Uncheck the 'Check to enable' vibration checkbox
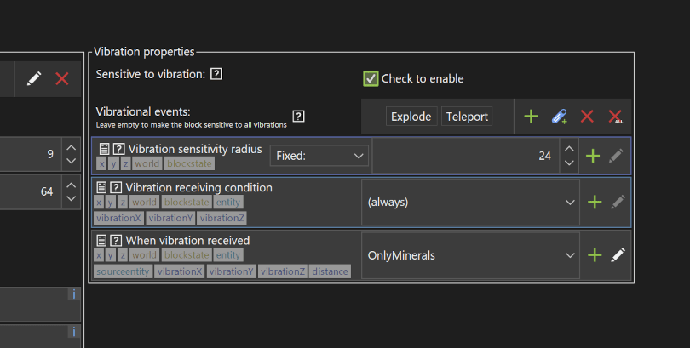This screenshot has height=348, width=690. [x=371, y=78]
